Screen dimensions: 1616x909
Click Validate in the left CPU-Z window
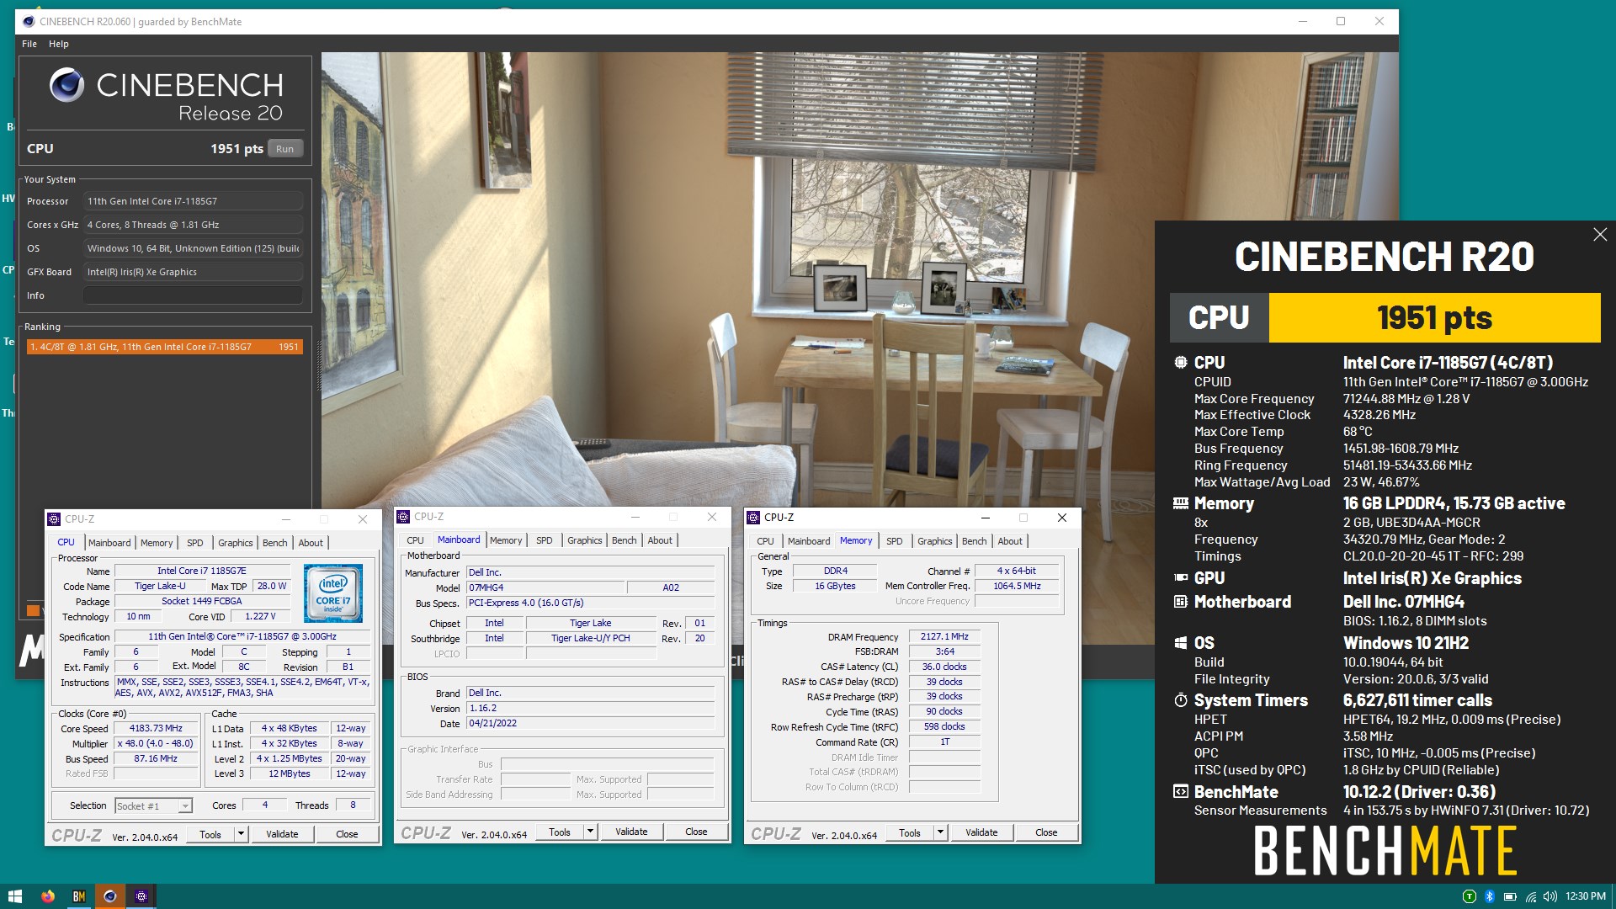[282, 834]
